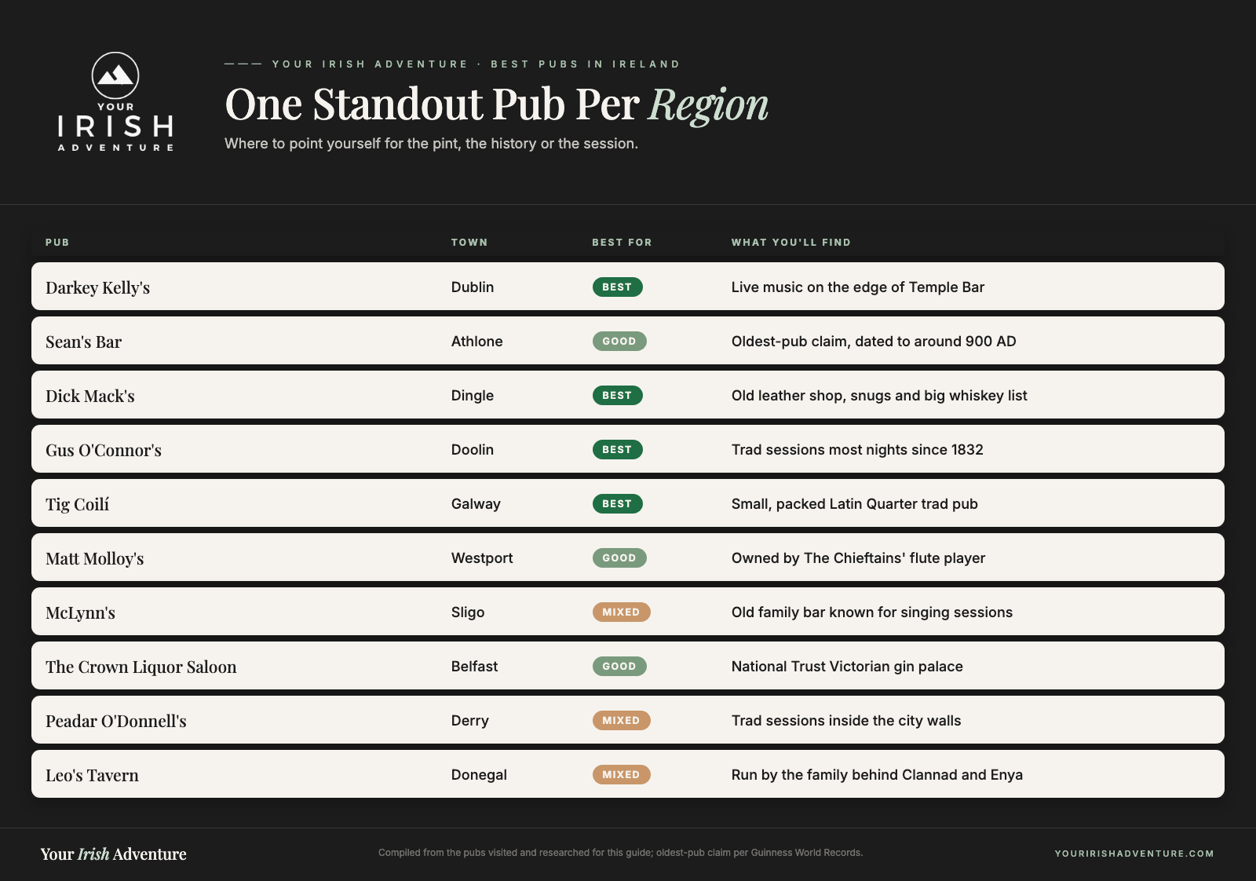
Task: Click the 'Best Pubs in Ireland' eyebrow text
Action: point(585,64)
